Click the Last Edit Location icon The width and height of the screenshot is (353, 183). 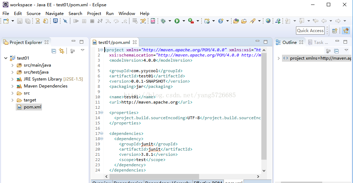pos(316,21)
